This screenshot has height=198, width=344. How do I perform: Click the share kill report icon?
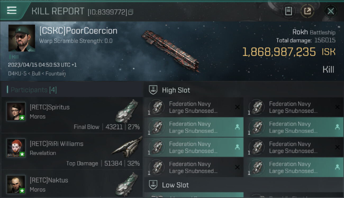click(x=307, y=11)
